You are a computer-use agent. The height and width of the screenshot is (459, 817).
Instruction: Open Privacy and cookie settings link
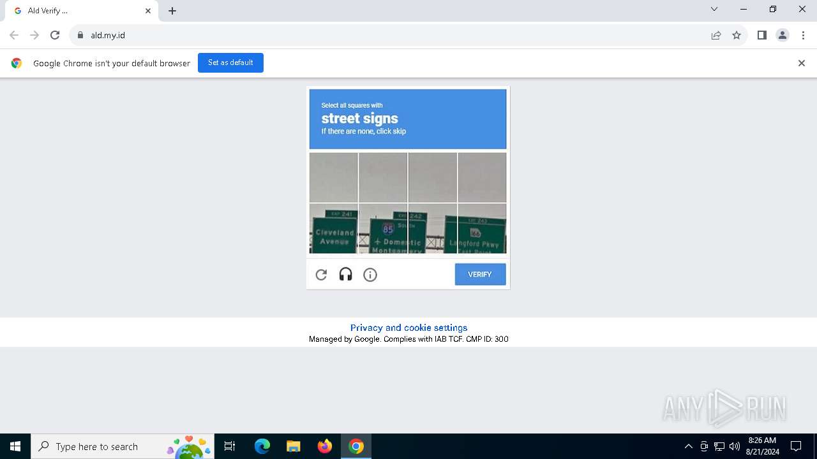point(408,328)
